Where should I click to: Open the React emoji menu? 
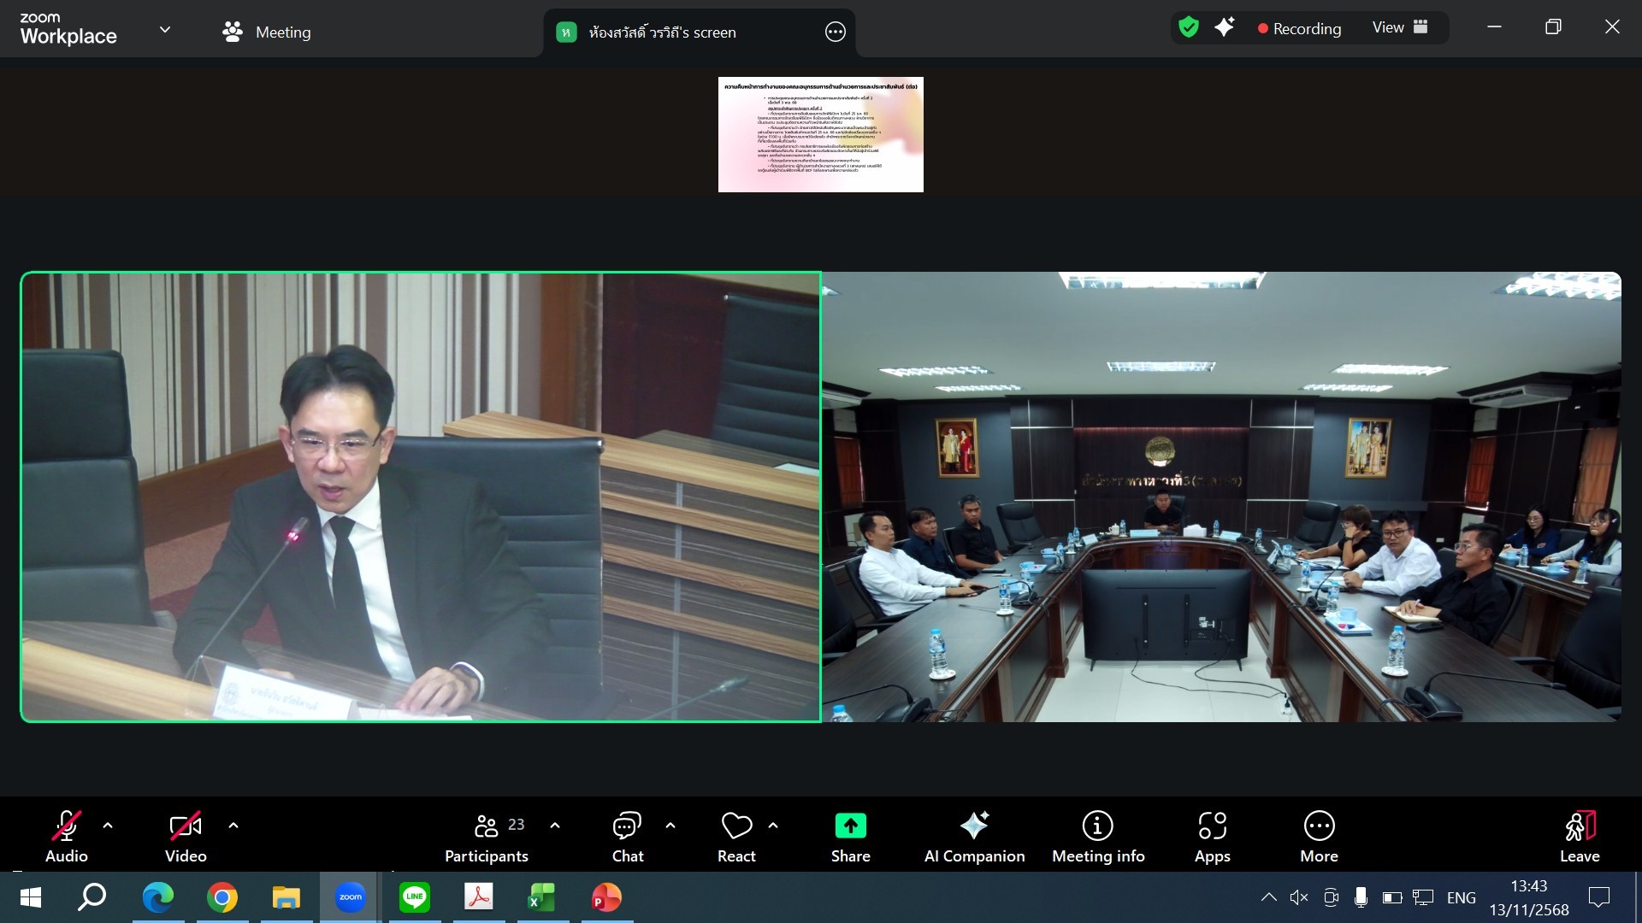pos(736,835)
